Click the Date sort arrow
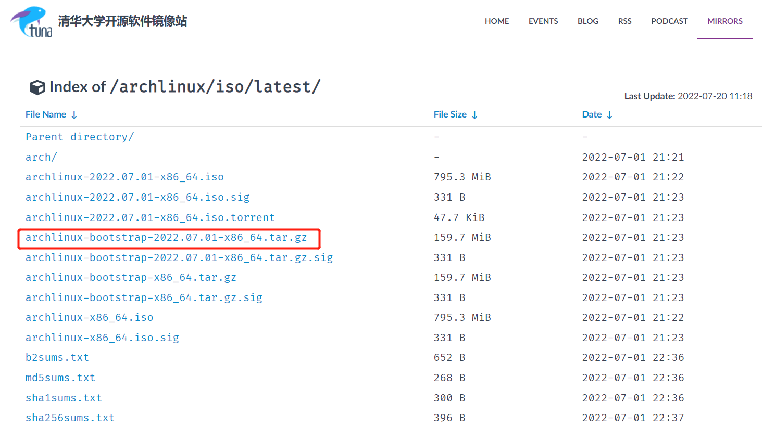Image resolution: width=763 pixels, height=428 pixels. 609,115
